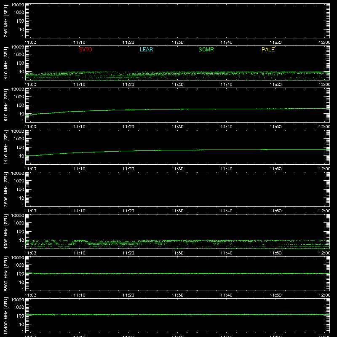Click '11:30' time tick below 245 MHz panel
The width and height of the screenshot is (337, 337).
pyautogui.click(x=177, y=43)
